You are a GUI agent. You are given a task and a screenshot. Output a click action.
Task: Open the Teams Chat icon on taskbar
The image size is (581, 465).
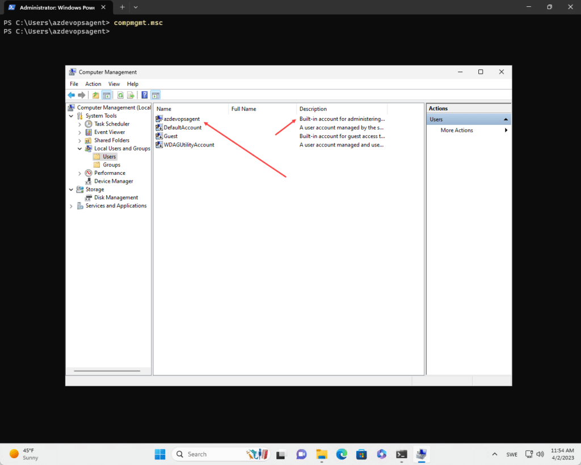[x=301, y=454]
